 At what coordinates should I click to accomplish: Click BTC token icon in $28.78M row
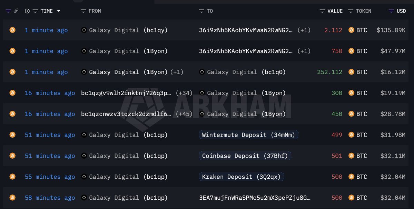pyautogui.click(x=352, y=114)
